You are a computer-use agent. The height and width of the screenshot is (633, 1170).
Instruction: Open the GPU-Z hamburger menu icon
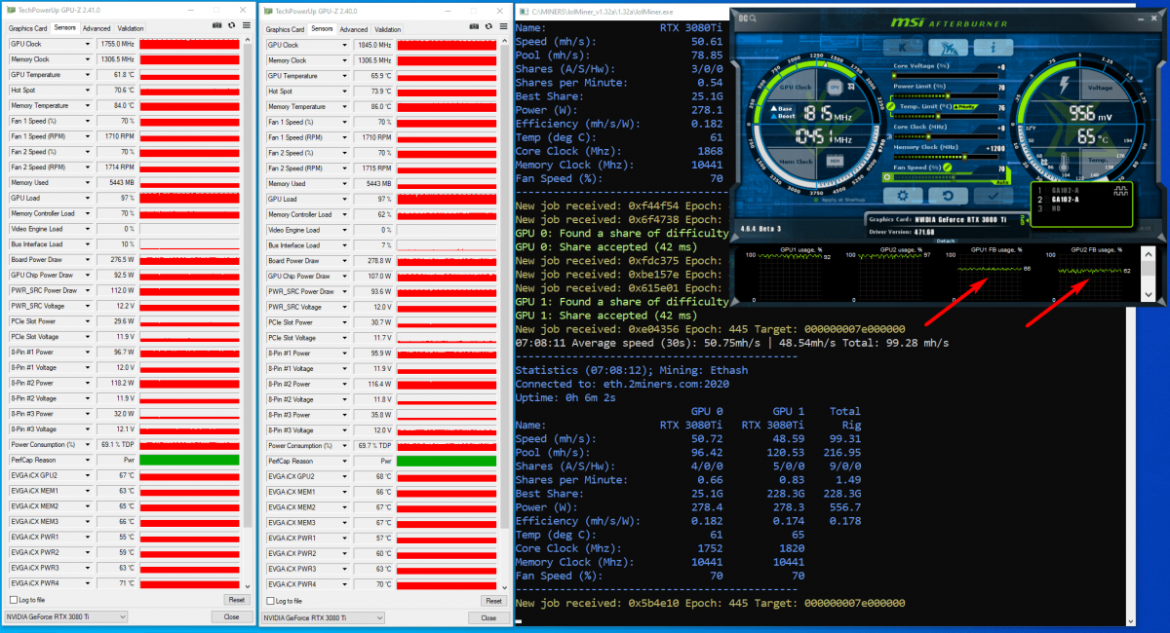(x=247, y=25)
